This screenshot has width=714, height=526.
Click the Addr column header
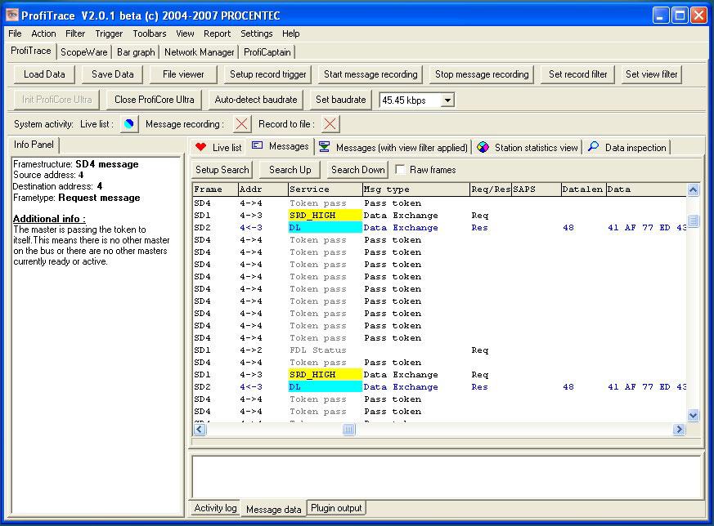(263, 189)
